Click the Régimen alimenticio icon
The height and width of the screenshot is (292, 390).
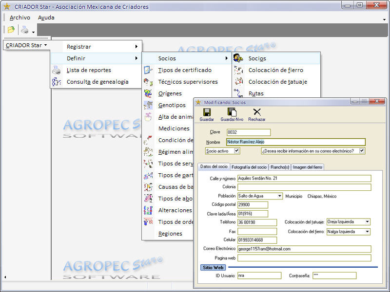point(148,152)
